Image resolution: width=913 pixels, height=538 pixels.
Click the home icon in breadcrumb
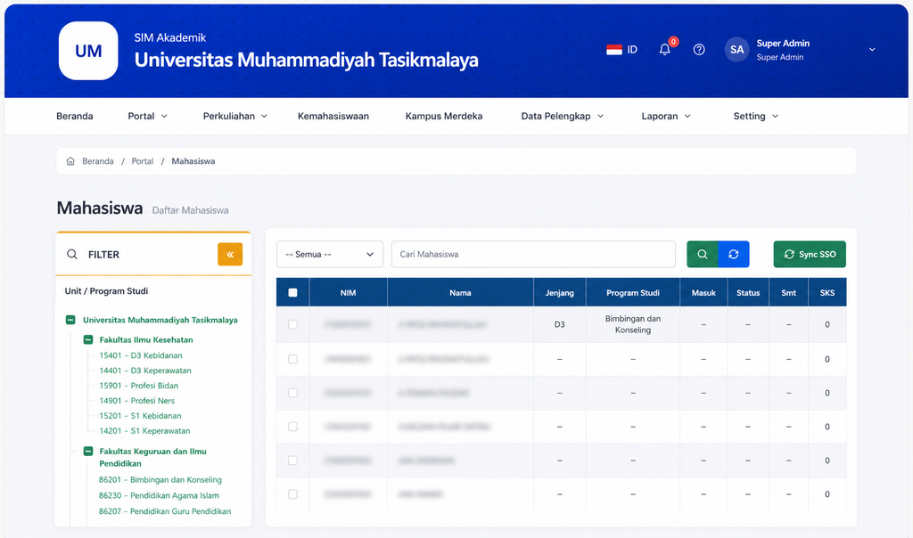(70, 161)
